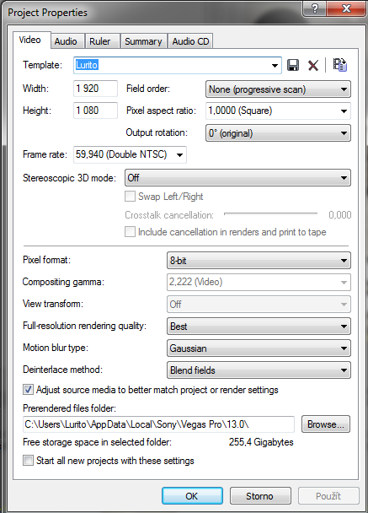This screenshot has height=513, width=368.
Task: Switch to the Audio tab
Action: pos(66,41)
